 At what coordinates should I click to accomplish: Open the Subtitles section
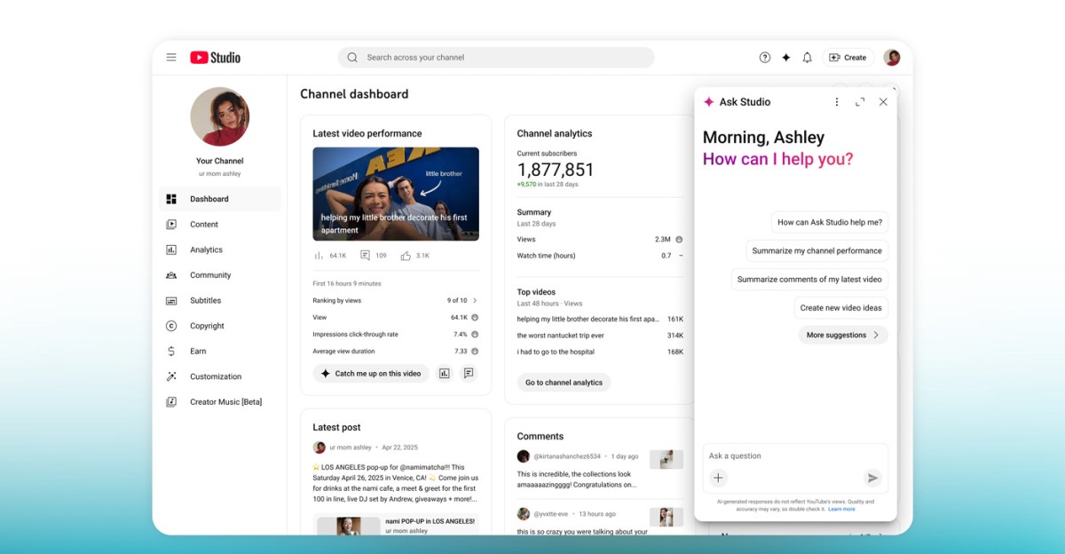click(204, 300)
